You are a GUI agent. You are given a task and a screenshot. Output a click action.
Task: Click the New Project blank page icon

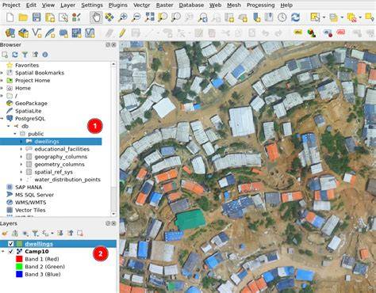[x=10, y=17]
